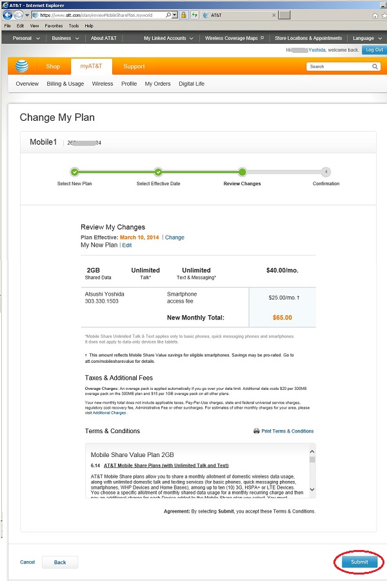Open the Billing & Usage menu item
Viewport: 387px width, 581px height.
(x=65, y=84)
